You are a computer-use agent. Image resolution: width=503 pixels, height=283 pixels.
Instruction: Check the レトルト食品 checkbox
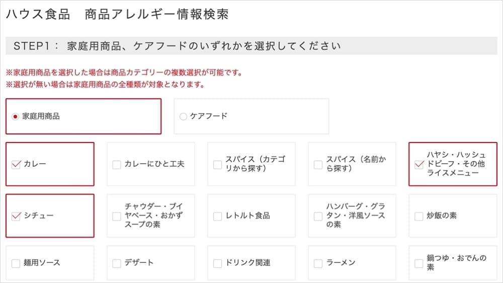point(217,217)
